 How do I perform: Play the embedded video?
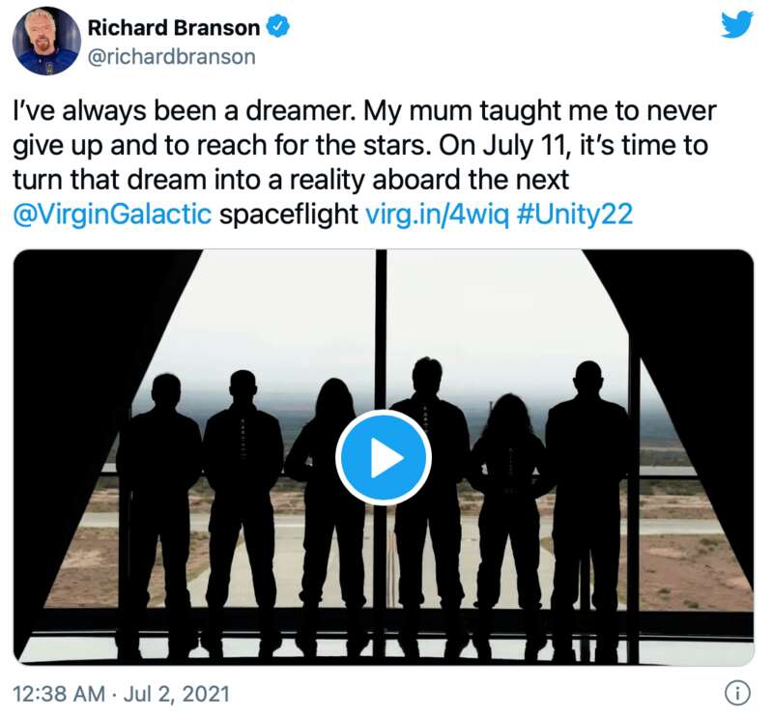384,458
